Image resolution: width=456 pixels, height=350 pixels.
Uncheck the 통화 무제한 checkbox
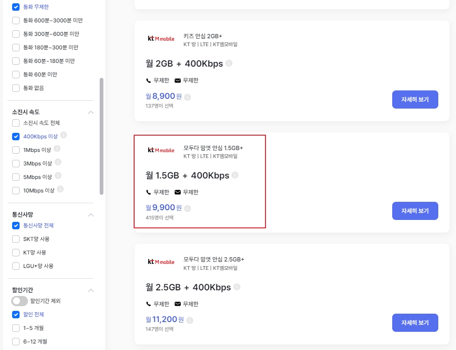[x=16, y=7]
